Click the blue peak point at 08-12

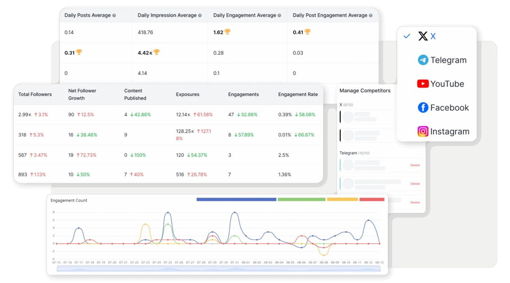coord(368,220)
